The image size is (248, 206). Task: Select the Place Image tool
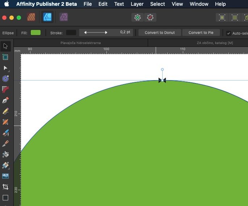[5, 176]
